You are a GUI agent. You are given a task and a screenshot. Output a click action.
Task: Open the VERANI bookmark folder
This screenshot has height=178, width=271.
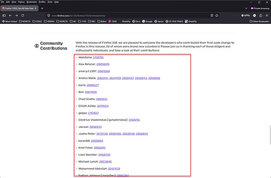[x=49, y=22]
